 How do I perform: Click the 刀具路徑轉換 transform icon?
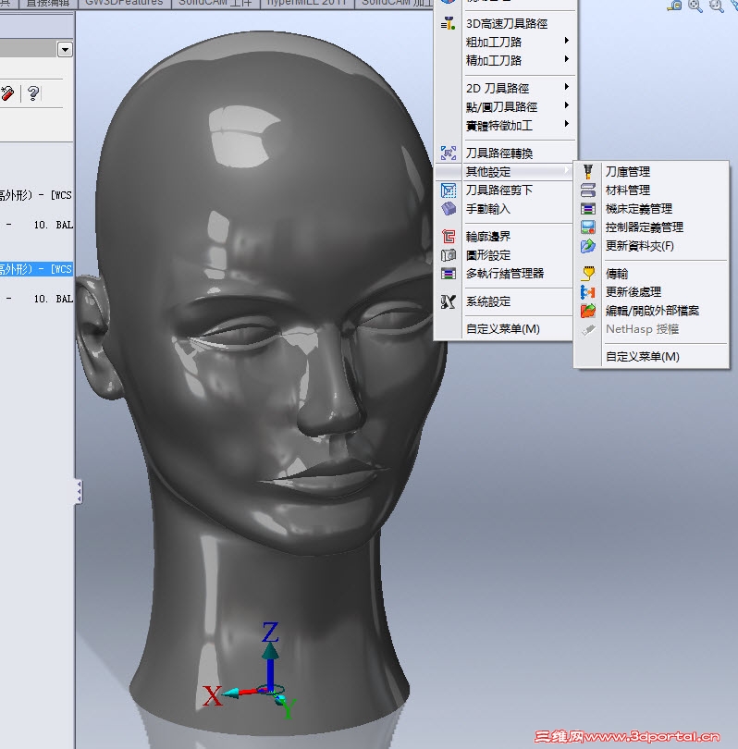[x=448, y=153]
